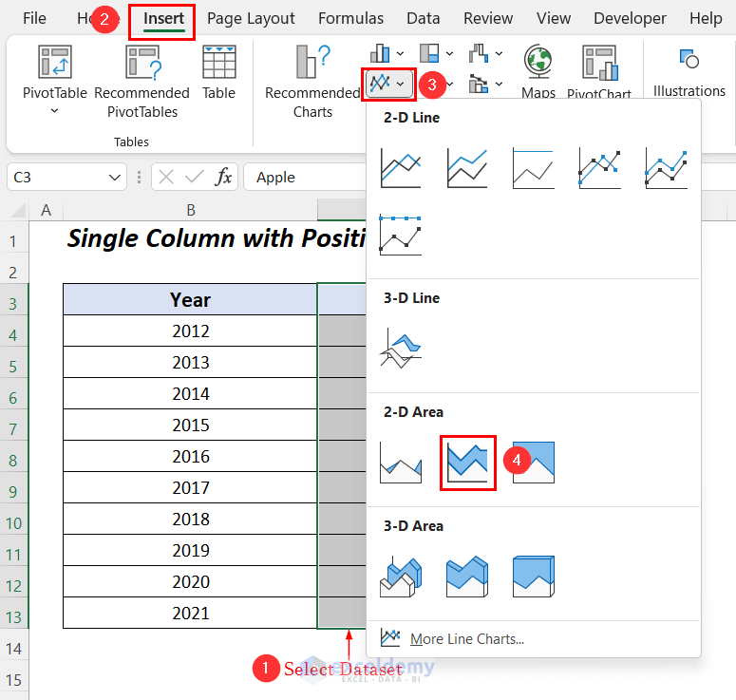This screenshot has width=736, height=700.
Task: Select the 100% Stacked Area chart
Action: [533, 463]
